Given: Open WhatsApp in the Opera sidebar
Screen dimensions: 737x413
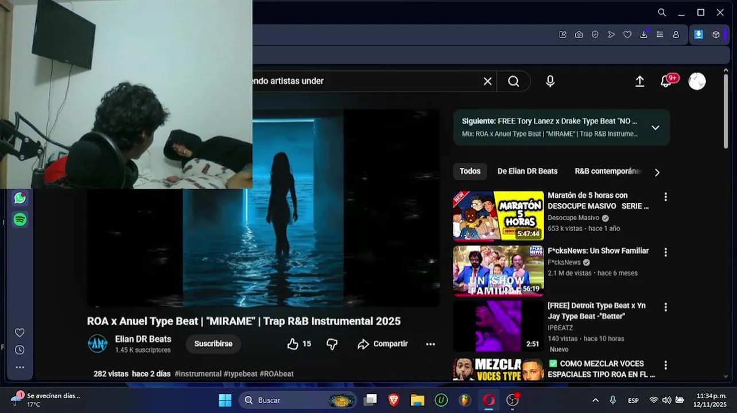Looking at the screenshot, I should [x=20, y=198].
